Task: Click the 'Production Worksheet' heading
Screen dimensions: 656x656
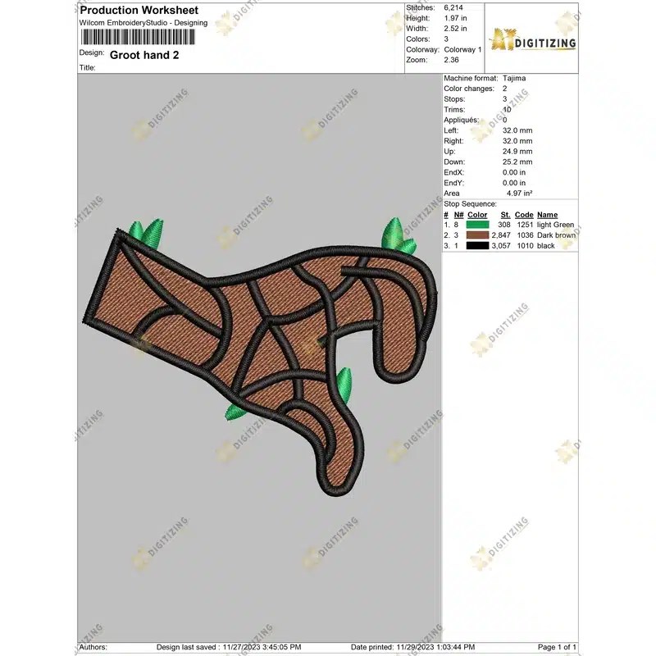Action: 139,10
